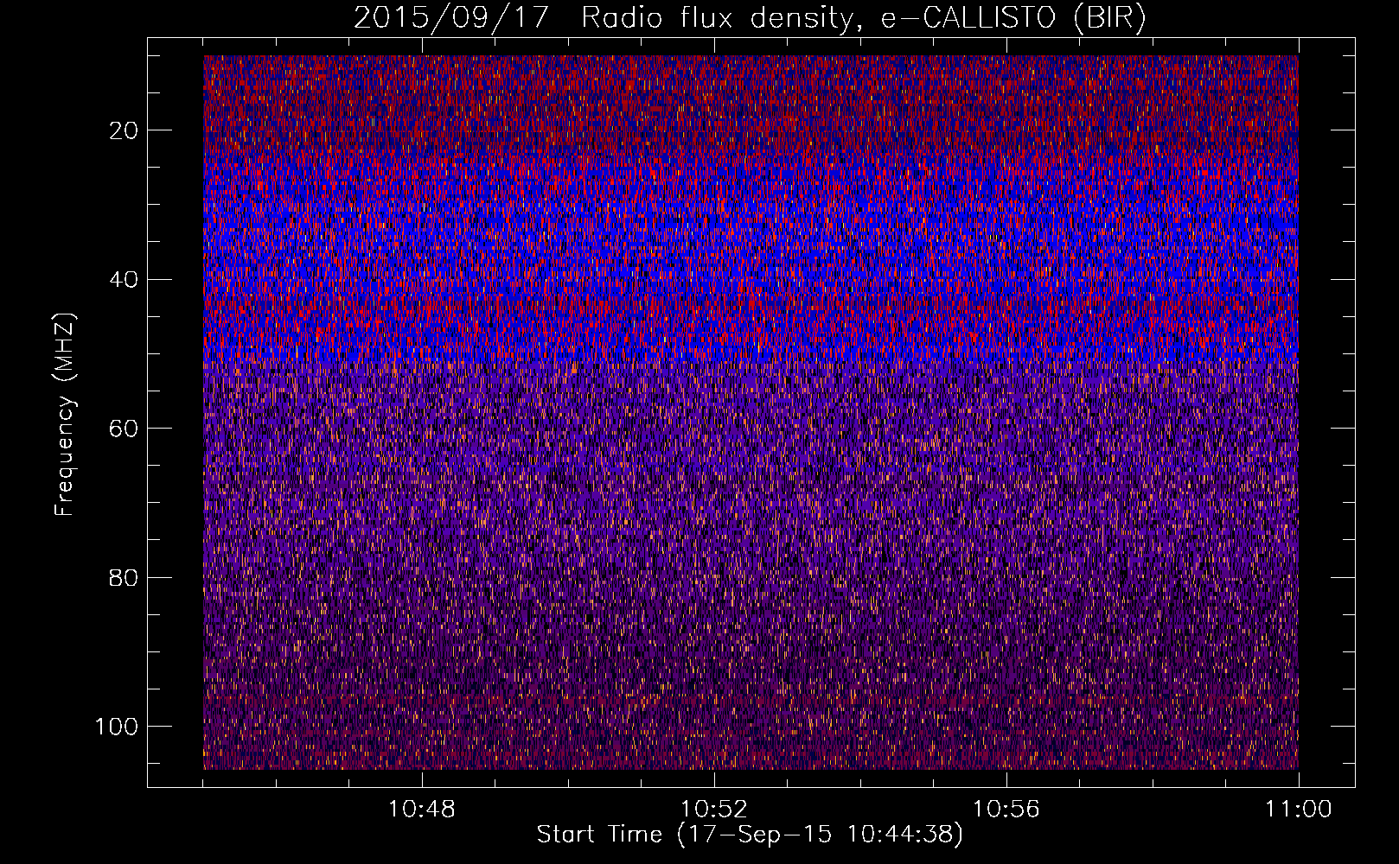The image size is (1399, 864).
Task: Click the 'Frequency (MHZ)' axis label
Action: [65, 415]
